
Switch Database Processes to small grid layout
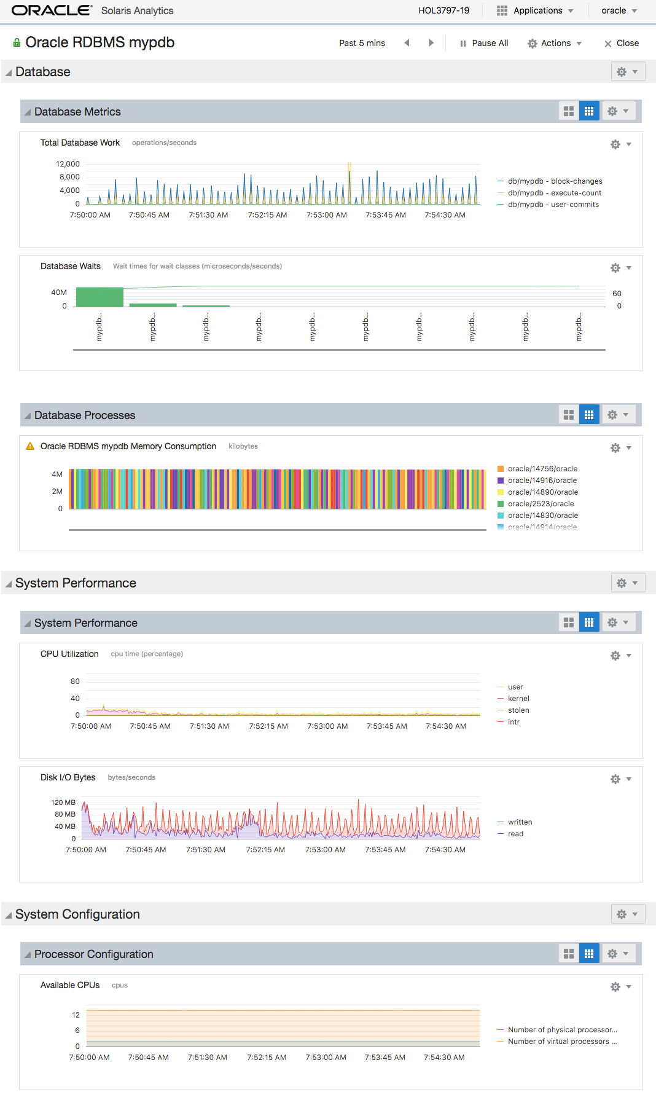pos(589,415)
